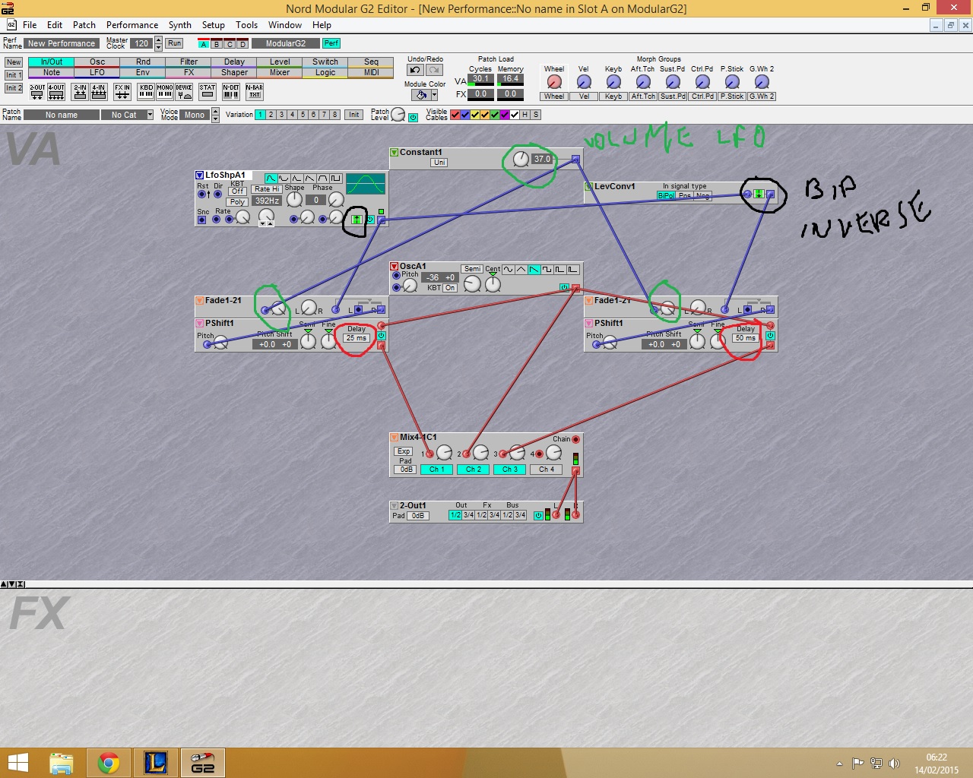973x778 pixels.
Task: Toggle Patch Level power button
Action: pos(413,118)
